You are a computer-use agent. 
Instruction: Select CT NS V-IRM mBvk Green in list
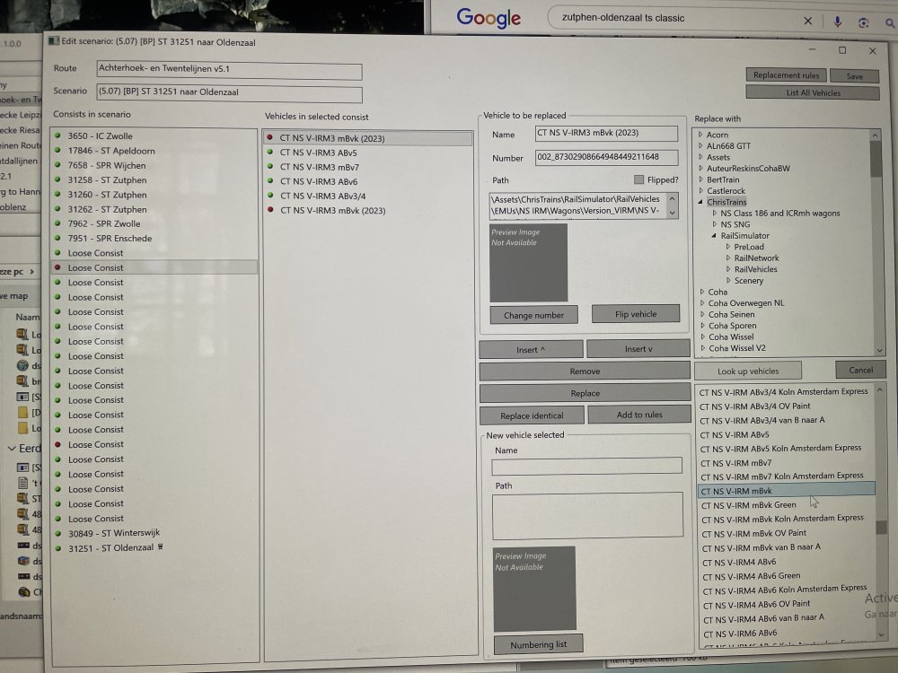(748, 505)
